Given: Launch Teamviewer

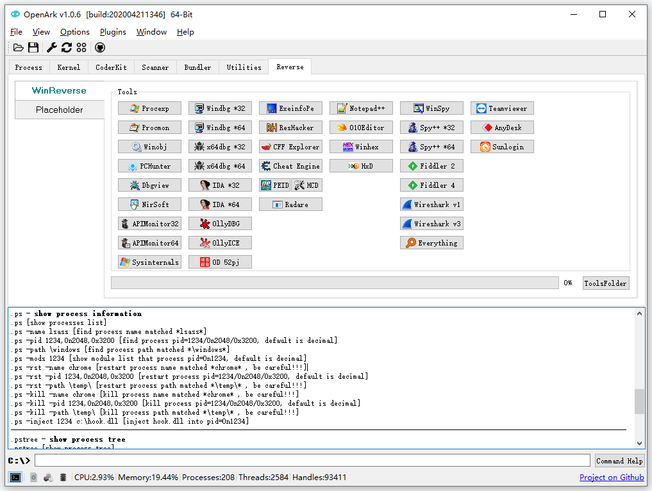Looking at the screenshot, I should click(503, 108).
